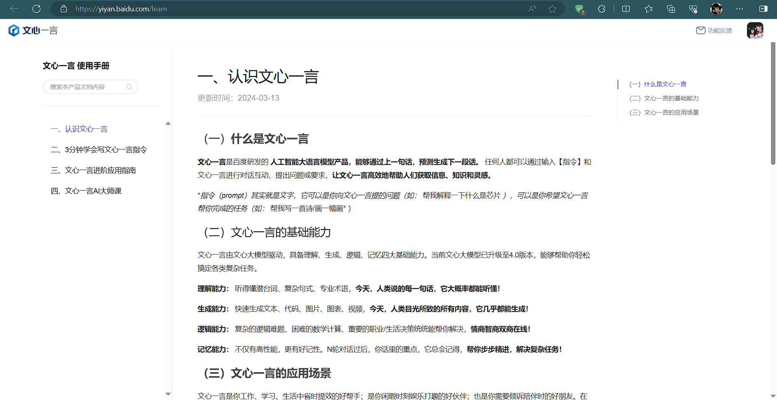This screenshot has width=777, height=400.
Task: Click the search magnifier icon in manual
Action: click(129, 87)
